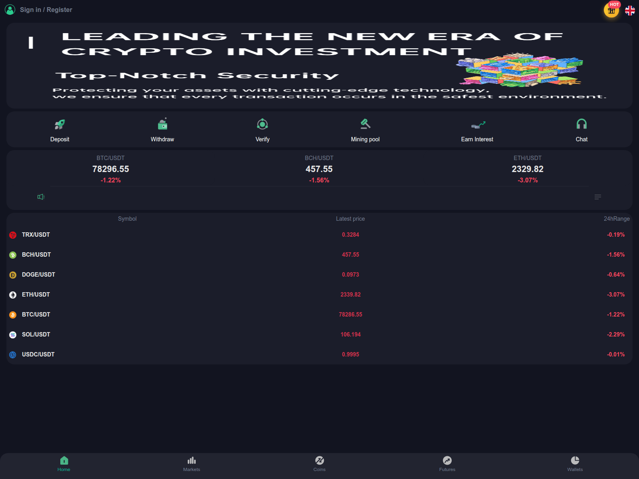The image size is (639, 479).
Task: Change language via UK flag icon
Action: pos(630,10)
